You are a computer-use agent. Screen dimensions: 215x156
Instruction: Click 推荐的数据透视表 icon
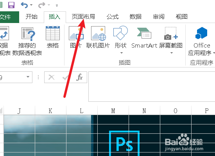coord(27,41)
